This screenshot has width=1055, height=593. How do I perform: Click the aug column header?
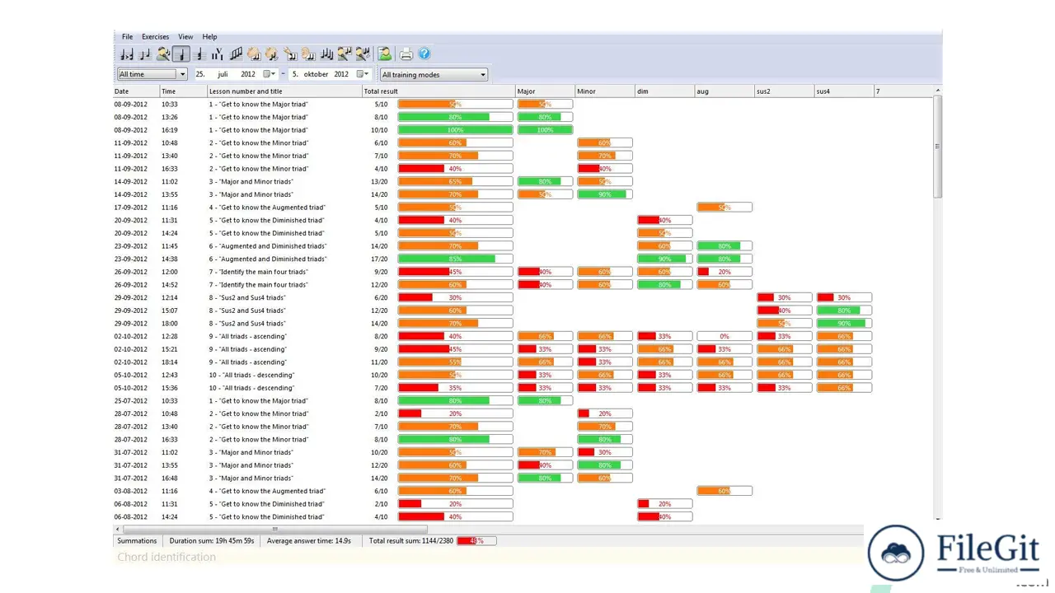coord(724,91)
